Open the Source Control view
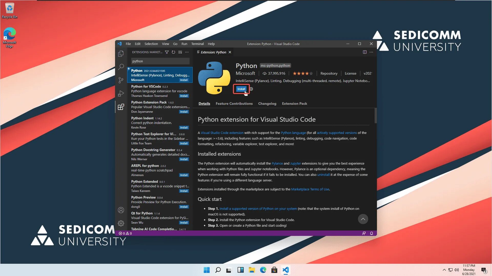The height and width of the screenshot is (276, 492). click(x=121, y=80)
